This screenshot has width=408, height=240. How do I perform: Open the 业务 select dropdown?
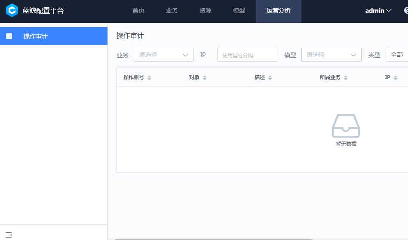click(163, 55)
